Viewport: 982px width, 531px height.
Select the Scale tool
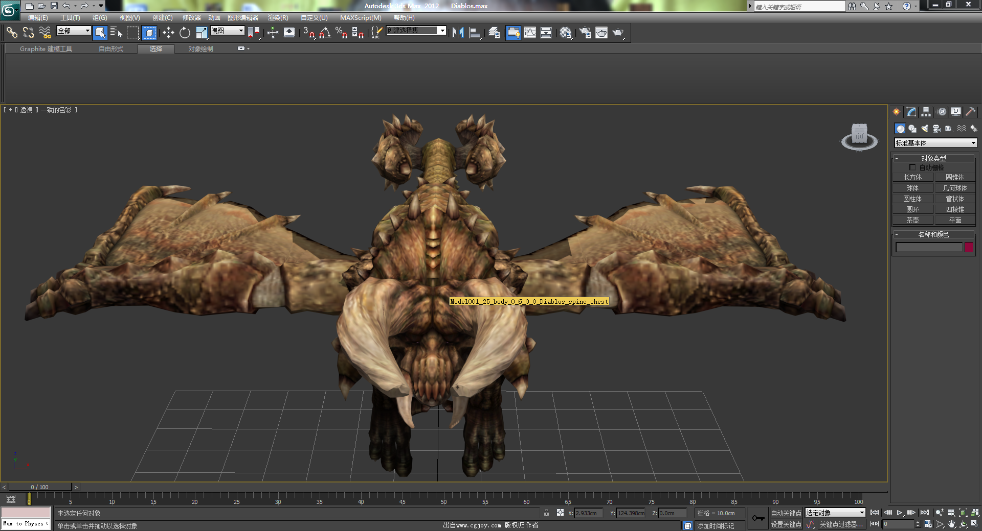[x=202, y=33]
